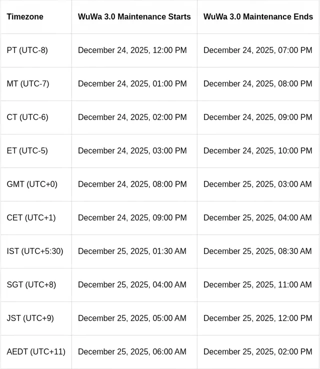Select the CET (UTC+1) timezone cell
The width and height of the screenshot is (320, 369).
coord(31,218)
